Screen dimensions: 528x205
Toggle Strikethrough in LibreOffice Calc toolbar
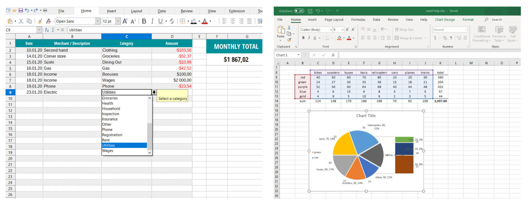click(172, 21)
